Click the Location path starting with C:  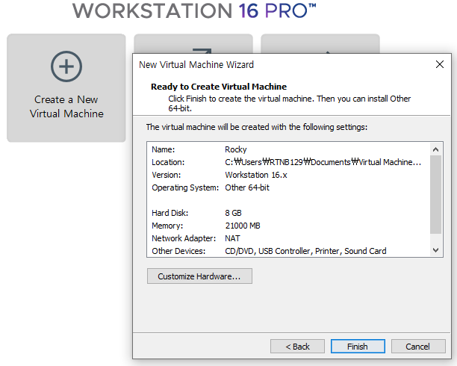(x=323, y=162)
